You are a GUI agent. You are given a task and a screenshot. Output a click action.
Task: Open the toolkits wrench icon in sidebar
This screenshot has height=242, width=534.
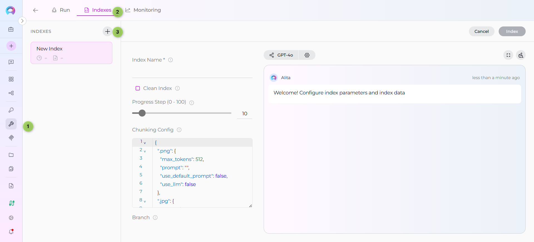click(x=11, y=124)
